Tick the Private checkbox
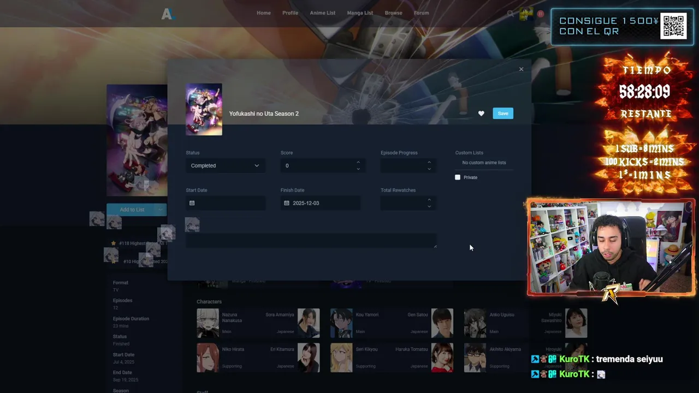Screen dimensions: 699x393 [x=458, y=177]
